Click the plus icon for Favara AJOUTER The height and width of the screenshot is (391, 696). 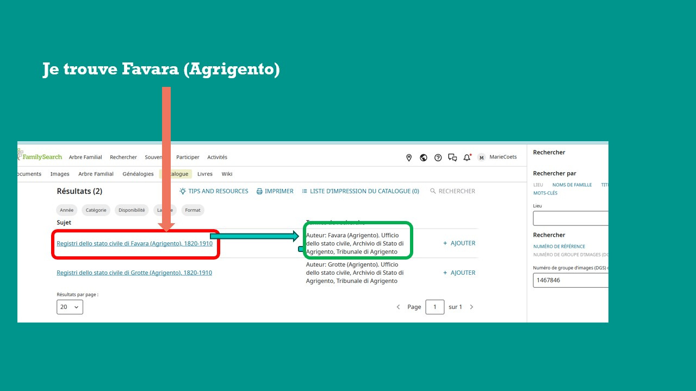(x=445, y=243)
